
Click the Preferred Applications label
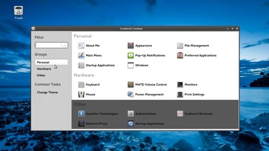tap(200, 55)
